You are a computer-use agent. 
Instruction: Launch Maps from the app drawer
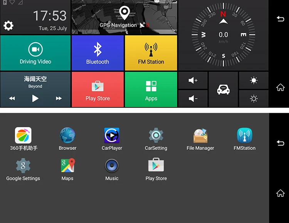(67, 169)
